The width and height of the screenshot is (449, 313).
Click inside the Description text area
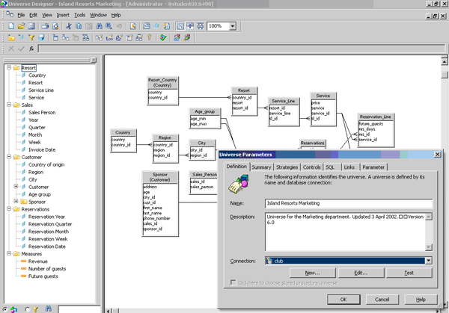coord(345,232)
